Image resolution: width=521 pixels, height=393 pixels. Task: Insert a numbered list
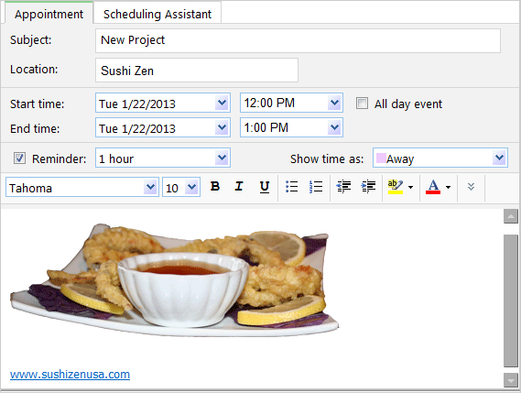(x=315, y=187)
